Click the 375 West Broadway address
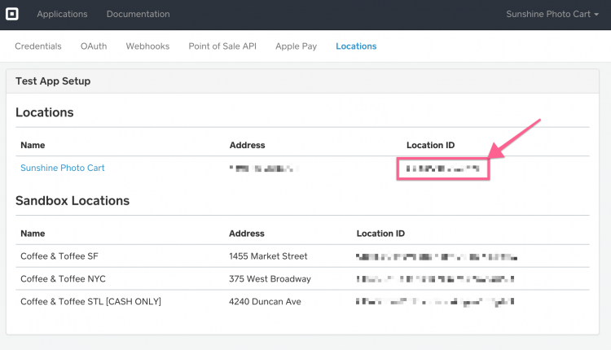The image size is (611, 350). [270, 278]
